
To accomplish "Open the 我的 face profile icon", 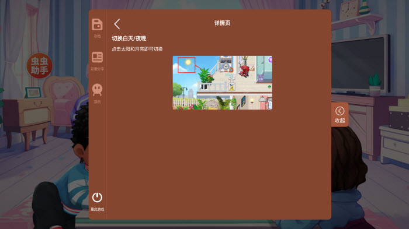I will click(x=97, y=90).
